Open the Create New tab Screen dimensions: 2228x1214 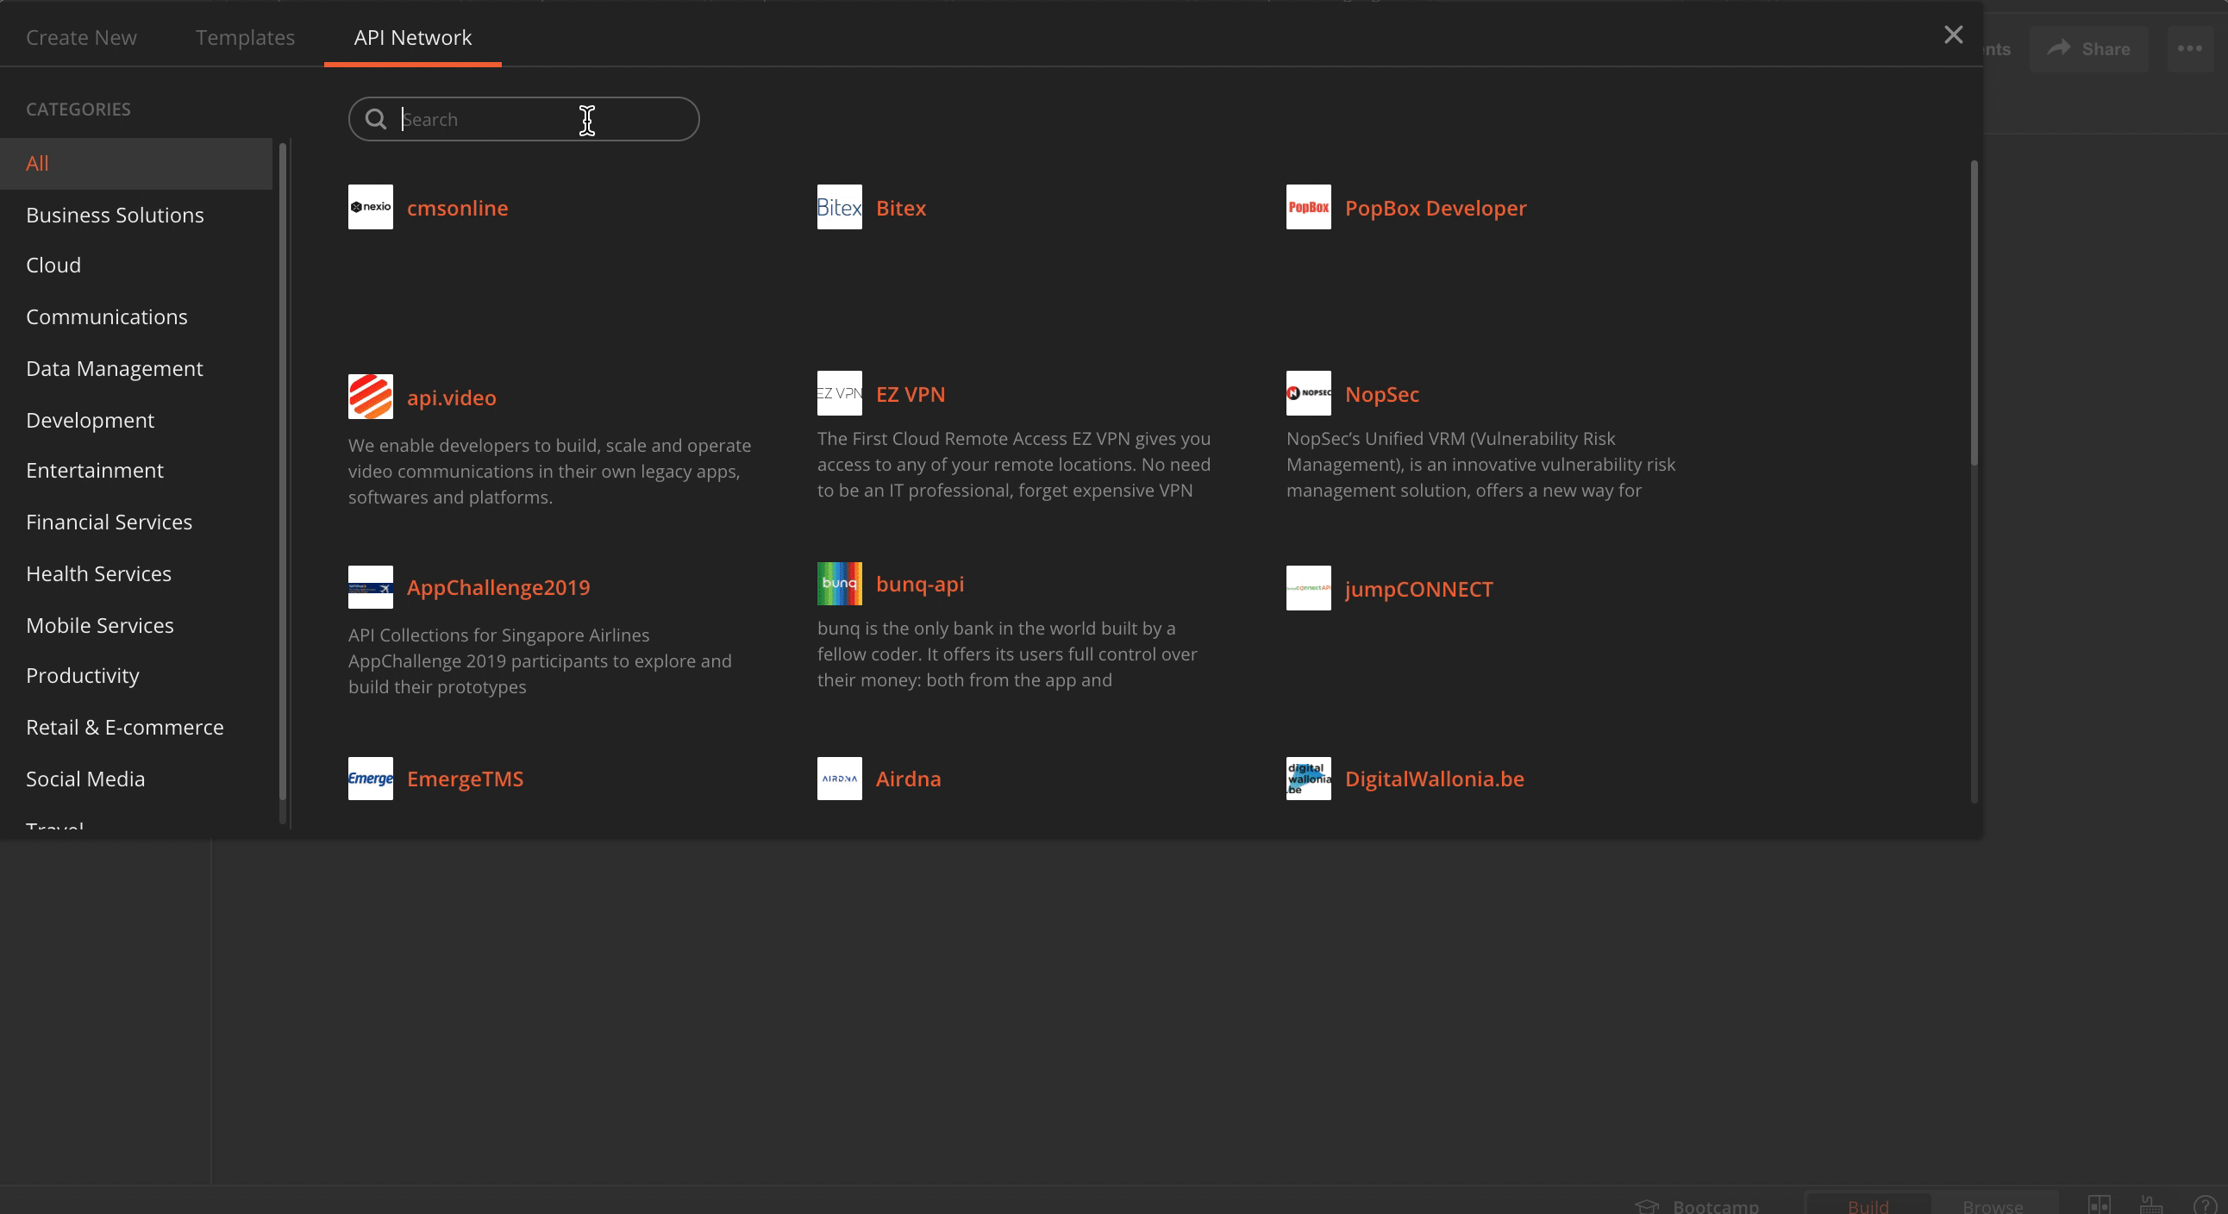tap(80, 37)
